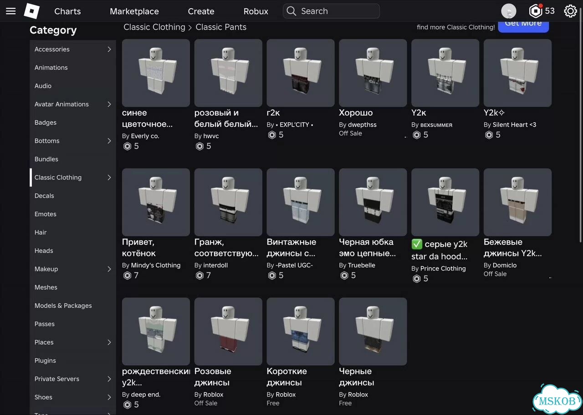Click Robux price icon under BEXSUMMER

(416, 135)
